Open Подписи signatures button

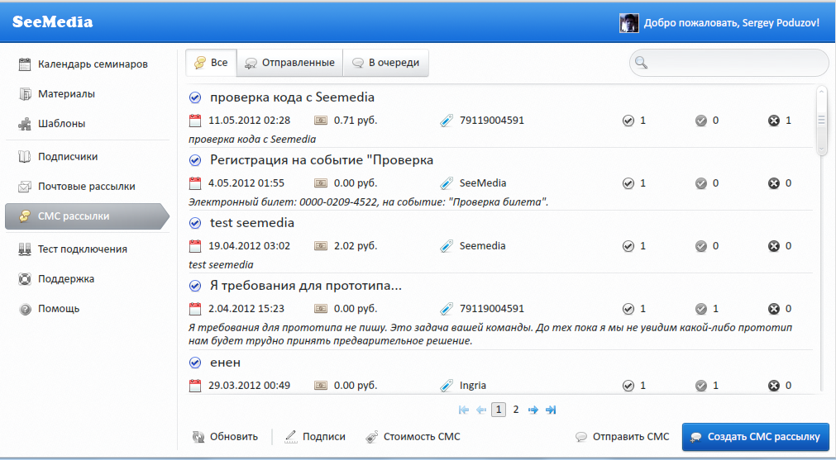pos(315,437)
